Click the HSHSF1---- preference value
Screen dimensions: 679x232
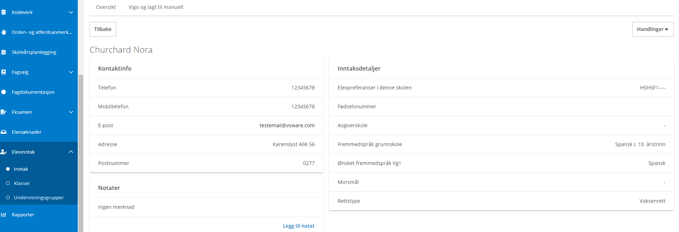click(x=653, y=88)
